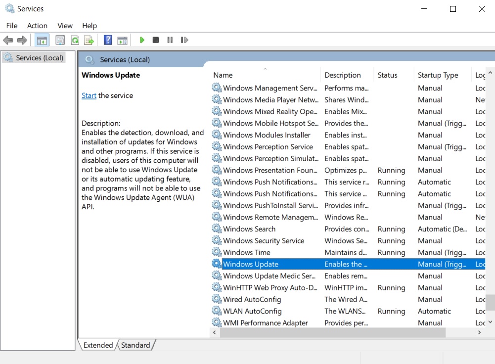Sort list by Name column header
This screenshot has width=495, height=364.
coord(223,75)
